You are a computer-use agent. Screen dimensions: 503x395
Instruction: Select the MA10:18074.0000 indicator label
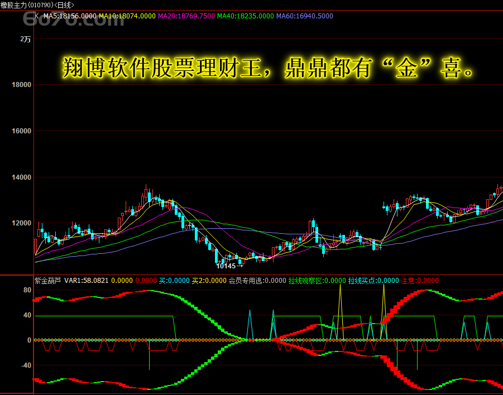point(127,16)
